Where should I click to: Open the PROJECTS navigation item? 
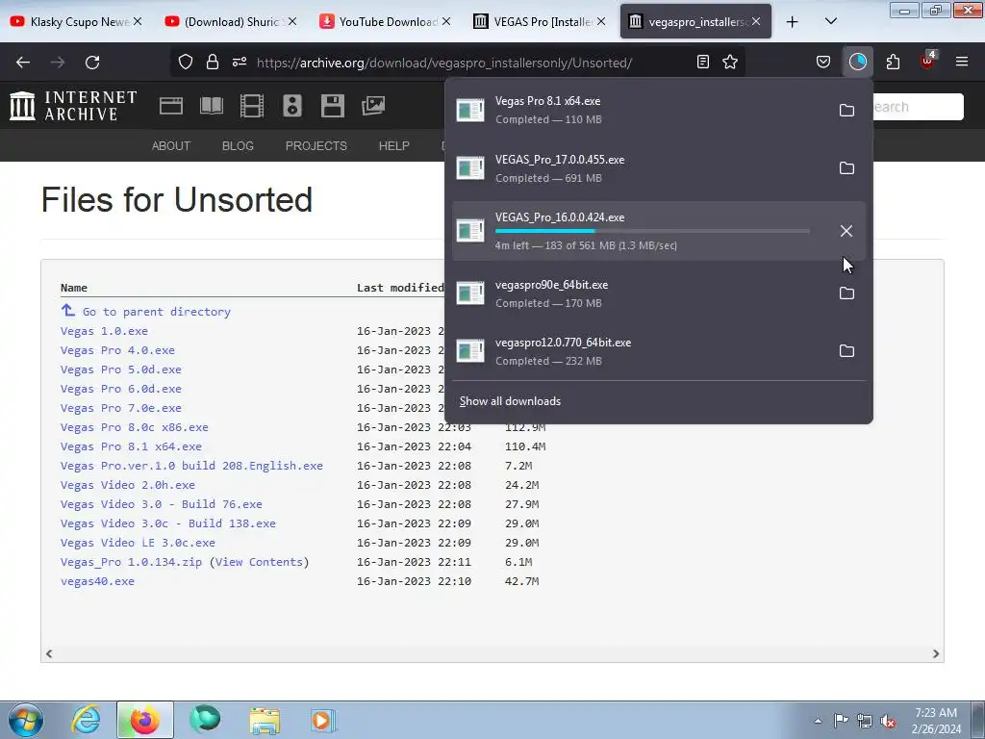pos(316,146)
